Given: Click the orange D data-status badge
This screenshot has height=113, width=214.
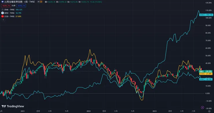Looking at the screenshot, I should 41,2.
